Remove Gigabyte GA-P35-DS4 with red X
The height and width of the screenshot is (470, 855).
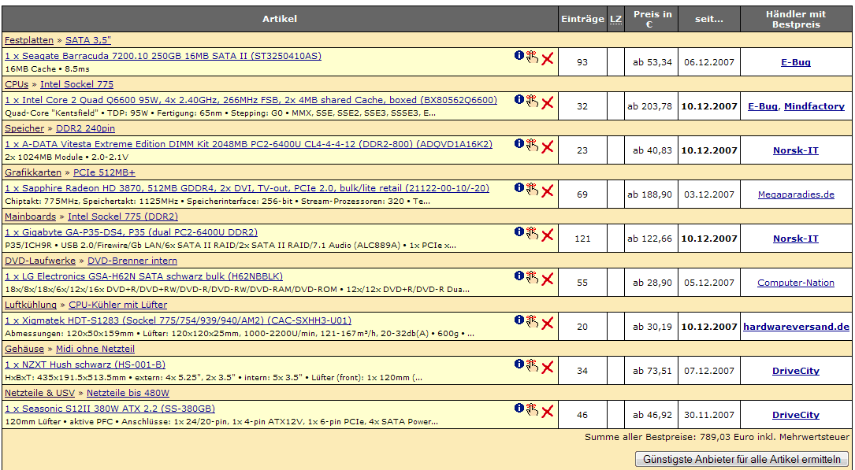coord(548,235)
